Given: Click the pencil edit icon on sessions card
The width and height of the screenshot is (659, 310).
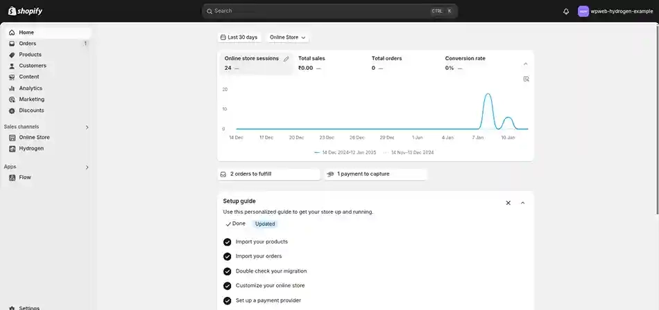Looking at the screenshot, I should pyautogui.click(x=286, y=59).
